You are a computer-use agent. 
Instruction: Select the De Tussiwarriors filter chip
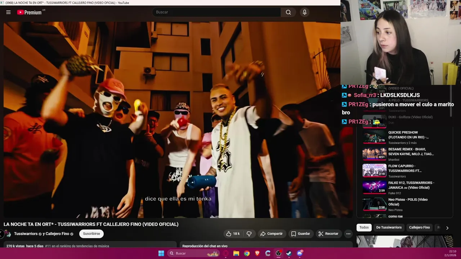pos(389,227)
